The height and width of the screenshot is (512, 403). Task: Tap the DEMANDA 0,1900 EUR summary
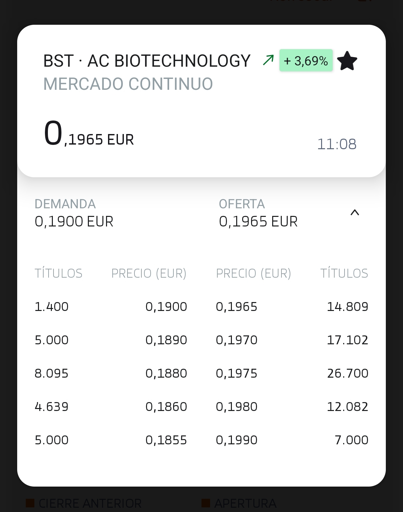pos(74,213)
